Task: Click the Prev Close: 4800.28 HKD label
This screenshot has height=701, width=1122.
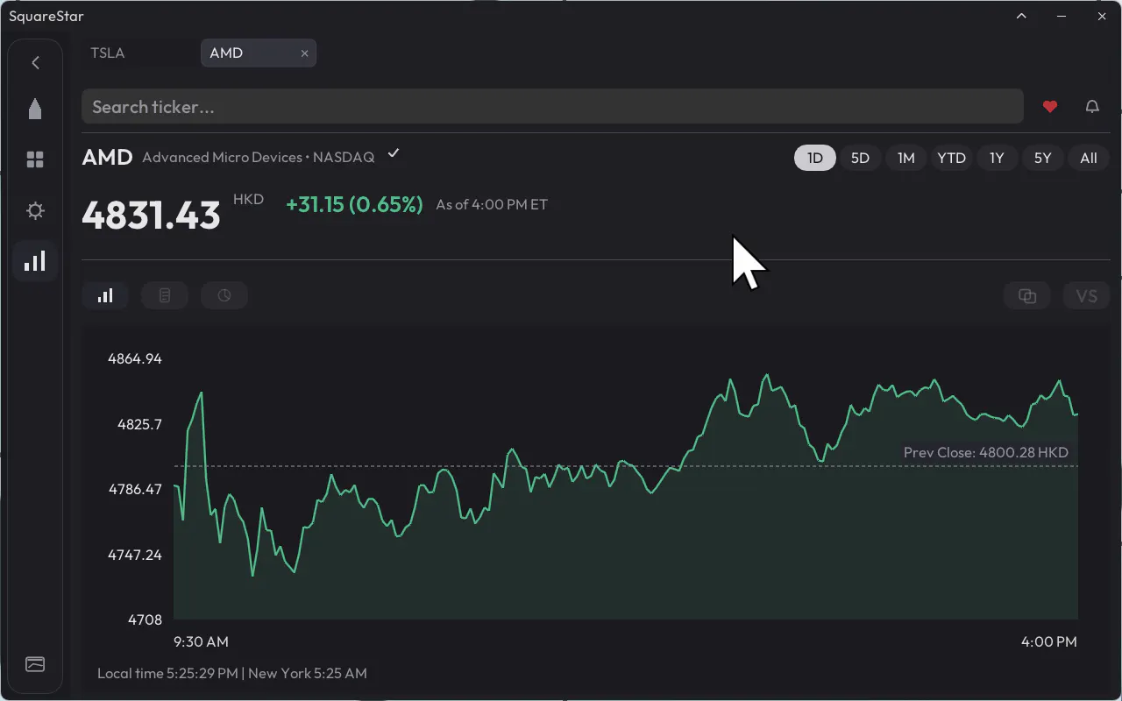Action: tap(986, 453)
